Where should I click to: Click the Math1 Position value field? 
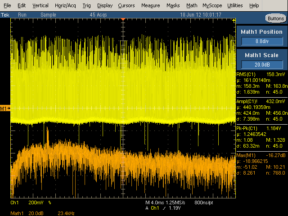(261, 41)
